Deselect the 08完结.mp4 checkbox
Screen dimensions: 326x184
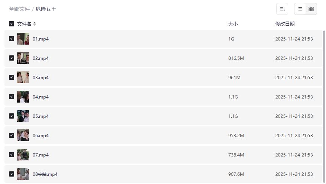pyautogui.click(x=12, y=174)
